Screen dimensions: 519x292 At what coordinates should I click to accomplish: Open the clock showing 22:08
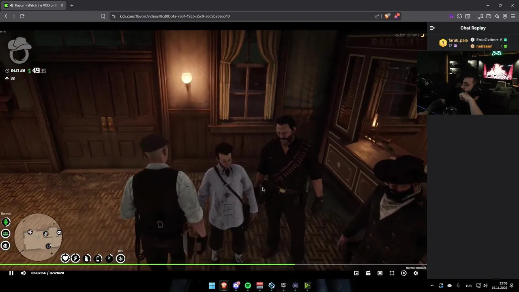pos(500,286)
